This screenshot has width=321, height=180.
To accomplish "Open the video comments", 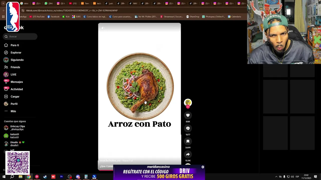I will 188,128.
